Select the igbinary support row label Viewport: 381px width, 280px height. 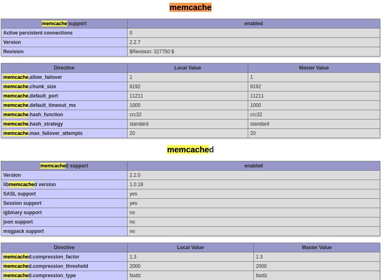(x=22, y=213)
